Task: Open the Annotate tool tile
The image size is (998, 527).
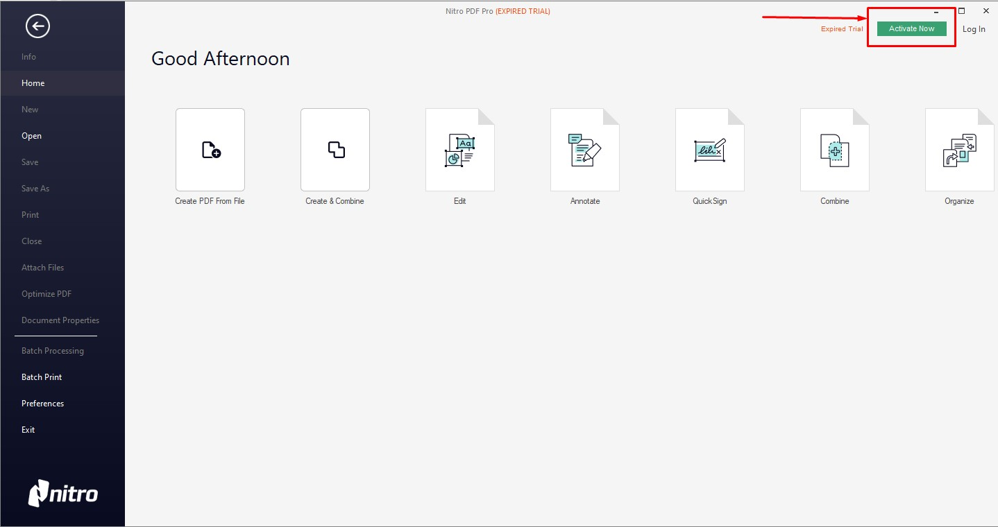Action: [x=585, y=150]
